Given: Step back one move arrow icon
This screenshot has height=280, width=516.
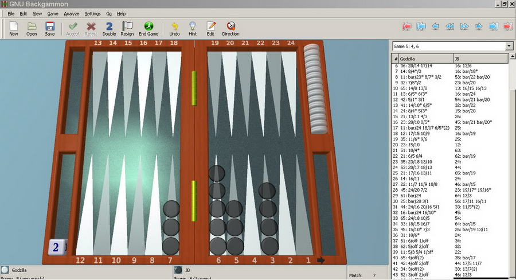Looking at the screenshot, I should coord(435,26).
